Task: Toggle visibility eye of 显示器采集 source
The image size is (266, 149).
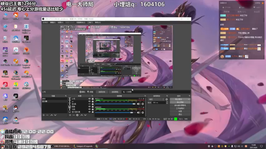Action: click(89, 112)
